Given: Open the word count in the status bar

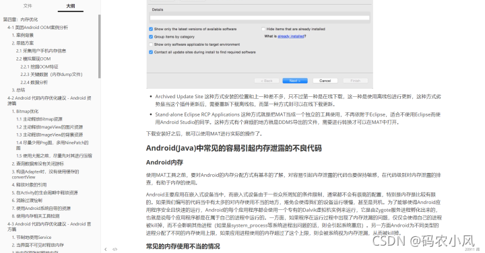Looking at the screenshot, I should coord(472,249).
